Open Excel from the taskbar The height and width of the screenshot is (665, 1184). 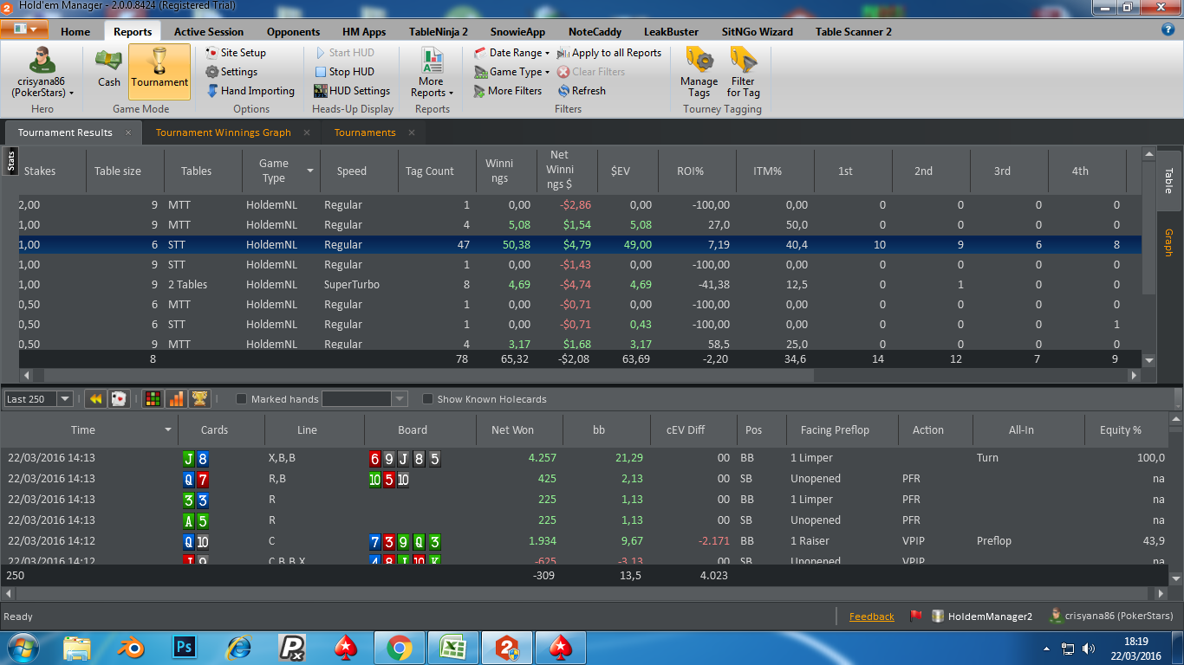(452, 647)
